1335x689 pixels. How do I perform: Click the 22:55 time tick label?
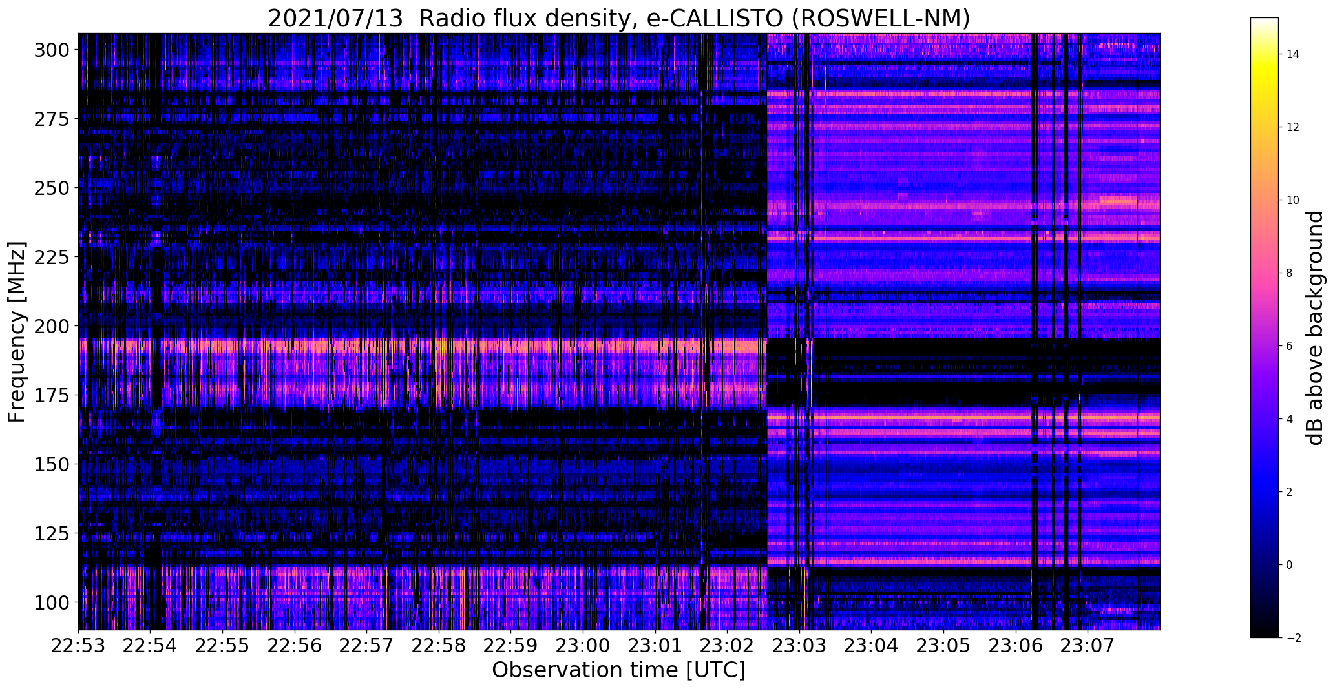(x=223, y=646)
